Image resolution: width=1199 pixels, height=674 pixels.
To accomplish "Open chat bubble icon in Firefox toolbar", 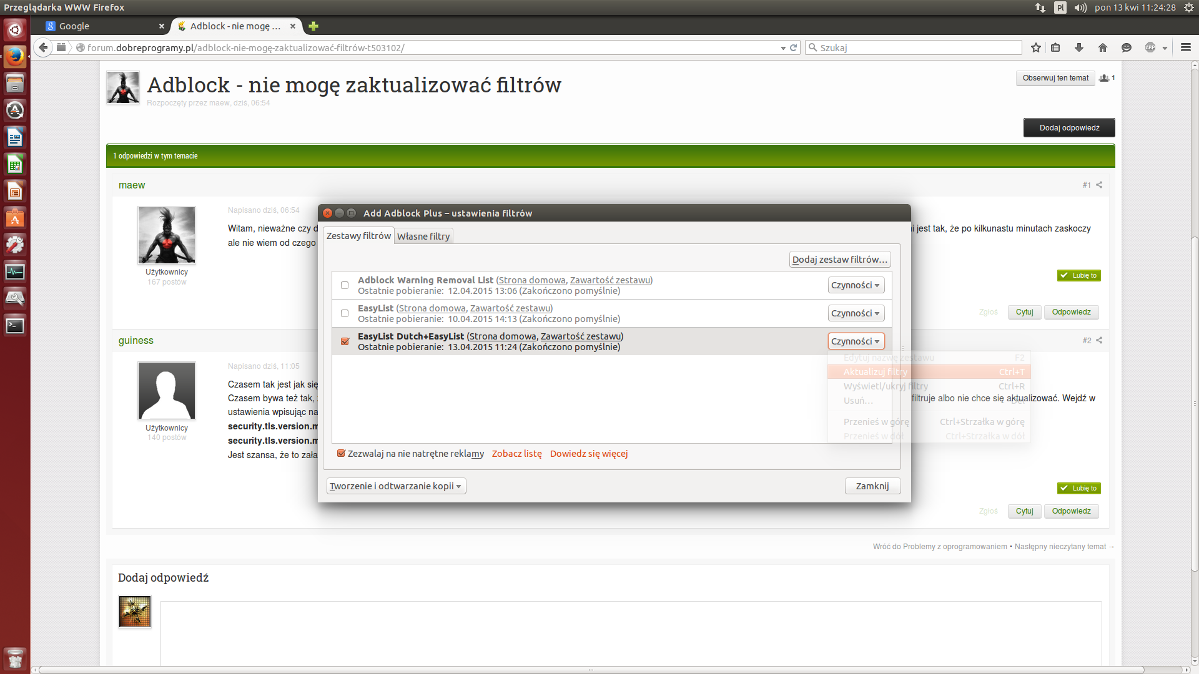I will (x=1127, y=47).
